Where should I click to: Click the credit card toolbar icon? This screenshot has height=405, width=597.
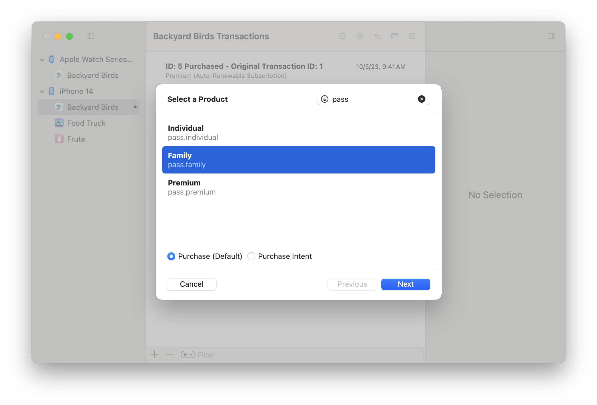coord(395,36)
